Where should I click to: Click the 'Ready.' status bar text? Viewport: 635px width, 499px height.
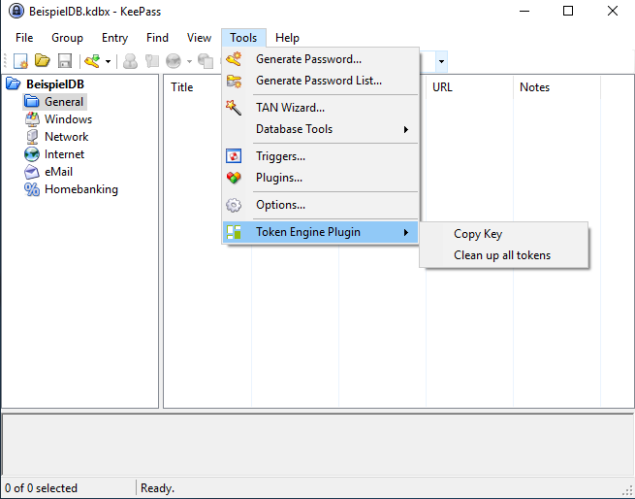tap(157, 488)
